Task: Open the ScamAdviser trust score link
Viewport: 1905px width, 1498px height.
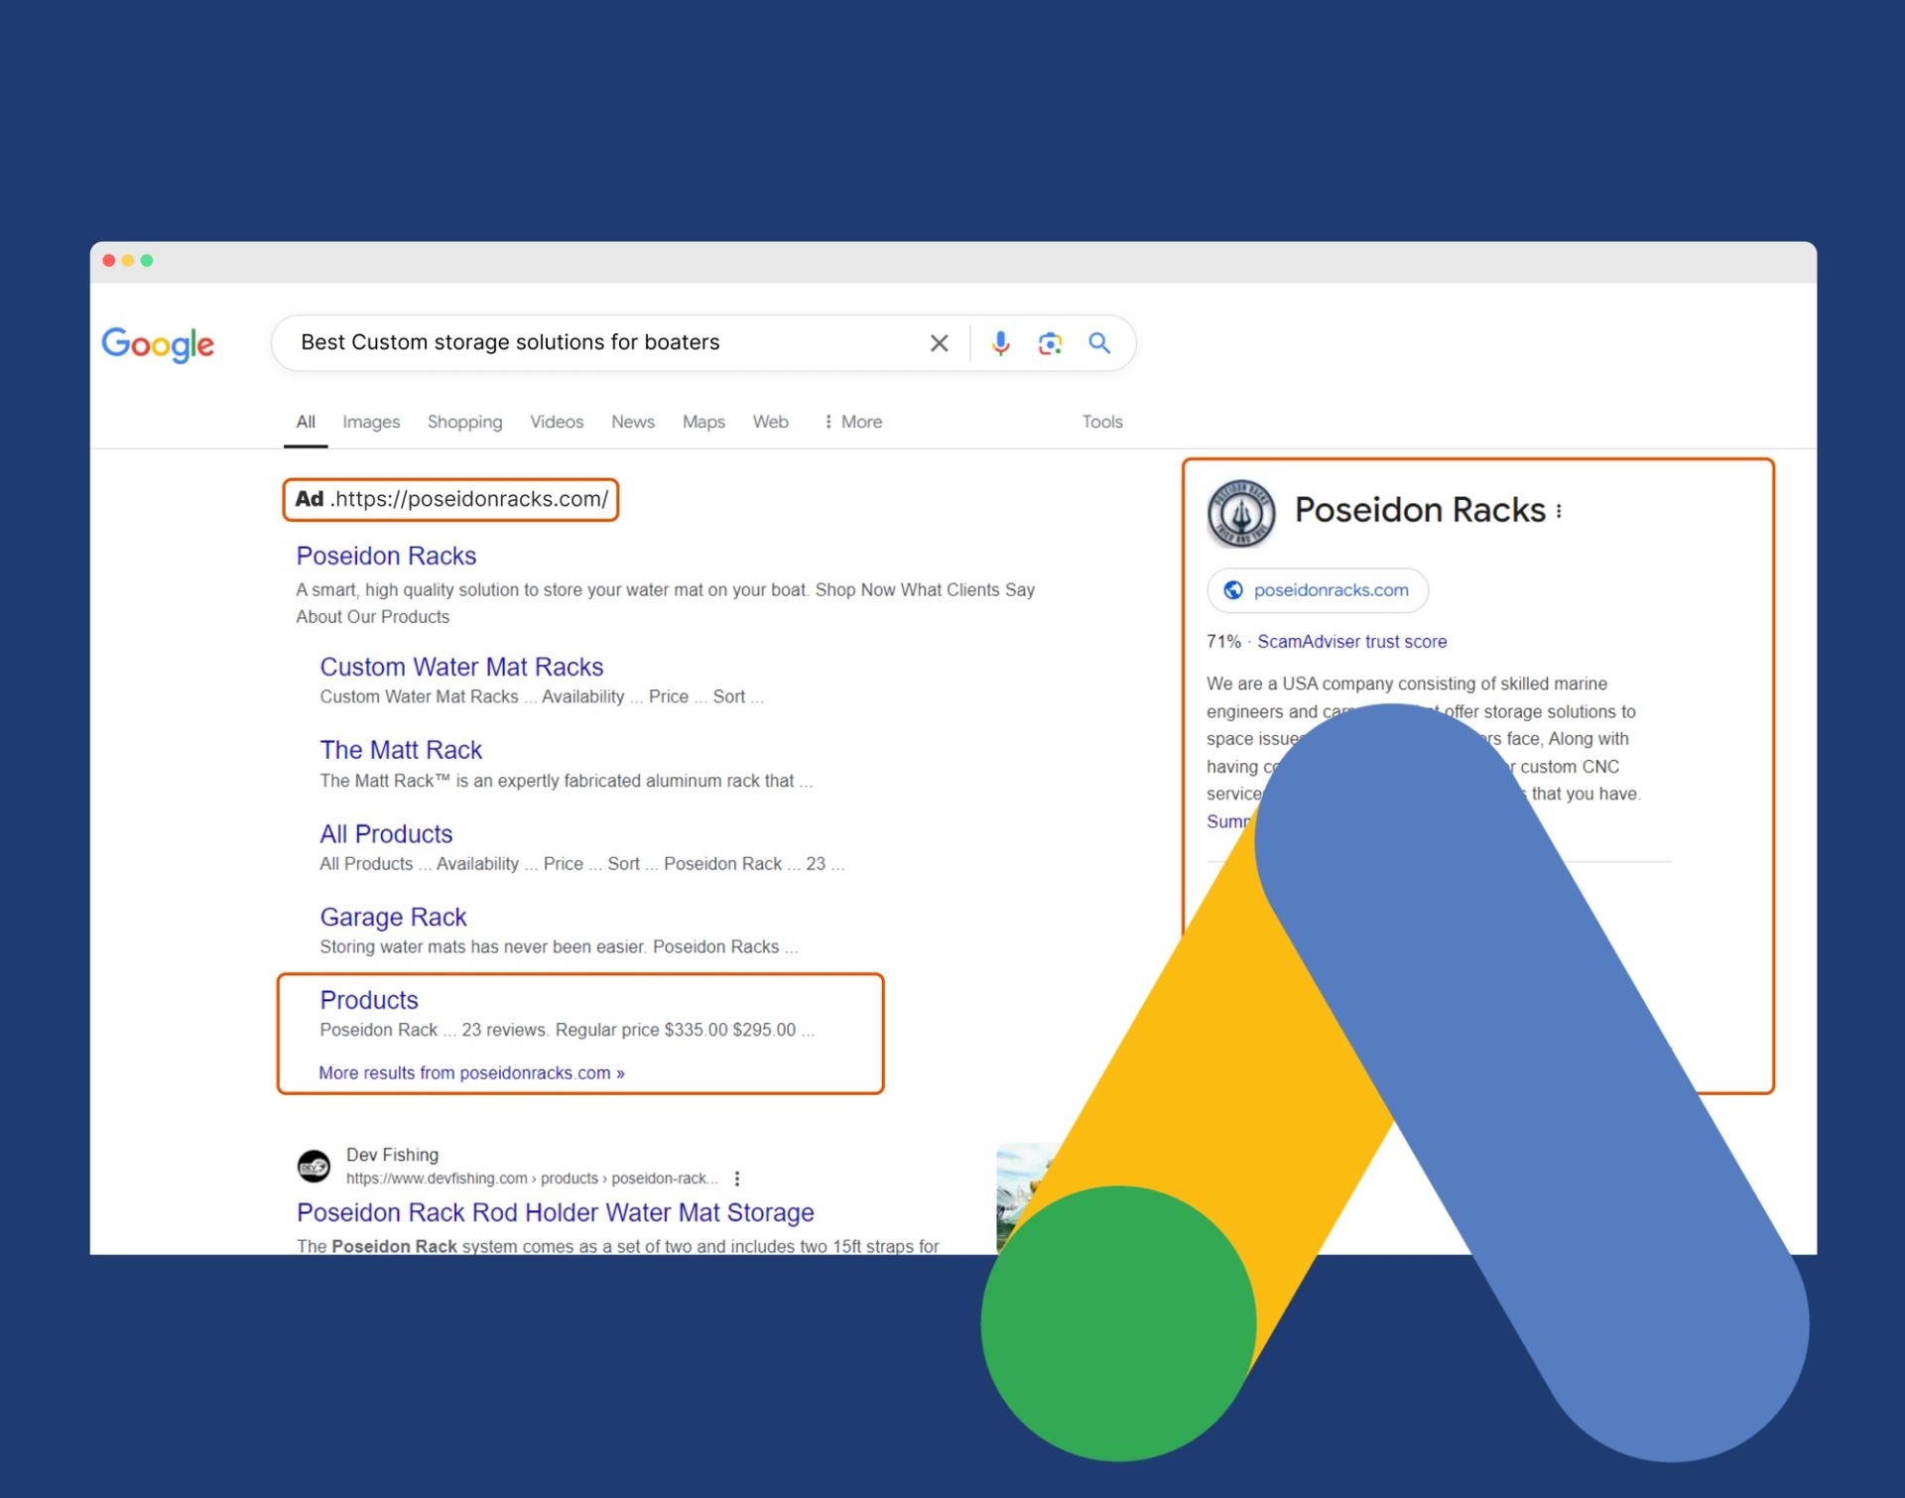Action: click(x=1351, y=642)
